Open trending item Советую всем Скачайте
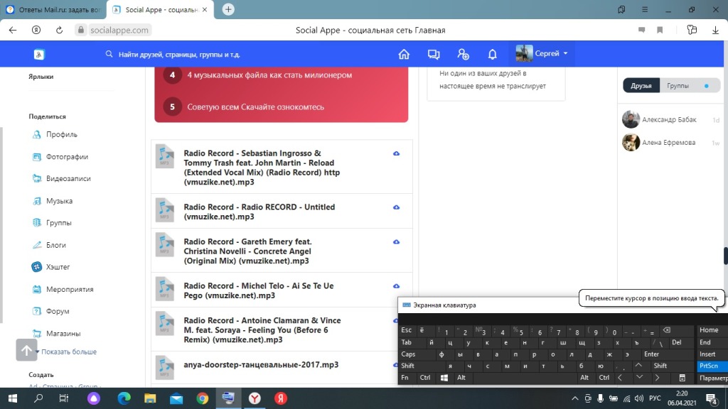Viewport: 728px width, 409px height. click(255, 107)
